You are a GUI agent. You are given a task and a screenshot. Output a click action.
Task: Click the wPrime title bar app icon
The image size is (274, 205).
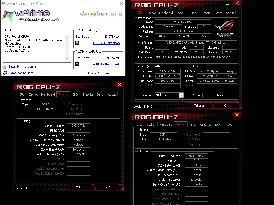(3, 3)
